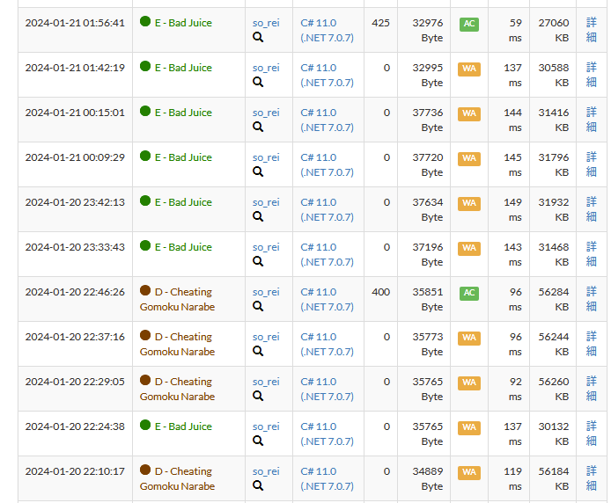611x503 pixels.
Task: Open 詳細 details for the 23:42:13 submission
Action: (592, 209)
